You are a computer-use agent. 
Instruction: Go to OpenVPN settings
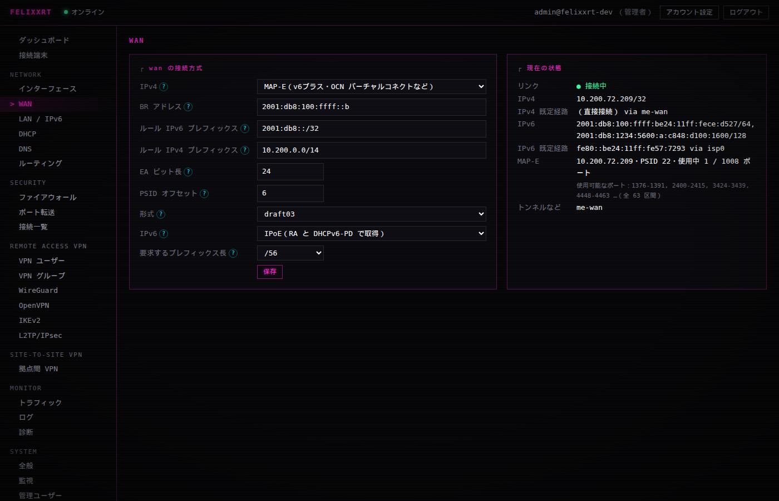[x=34, y=306]
